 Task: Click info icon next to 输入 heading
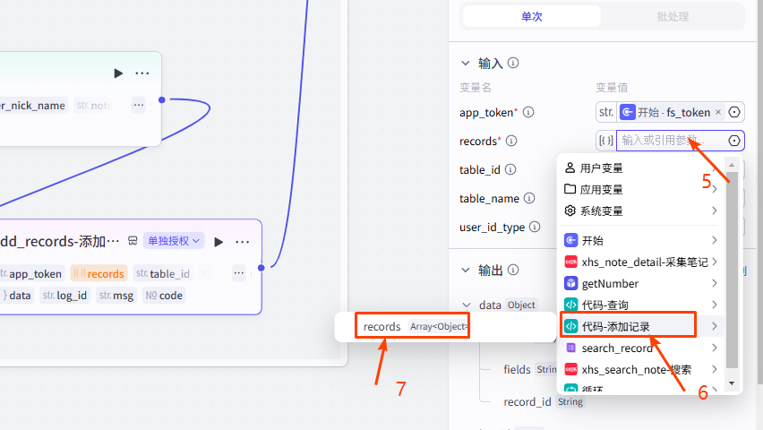click(x=513, y=64)
